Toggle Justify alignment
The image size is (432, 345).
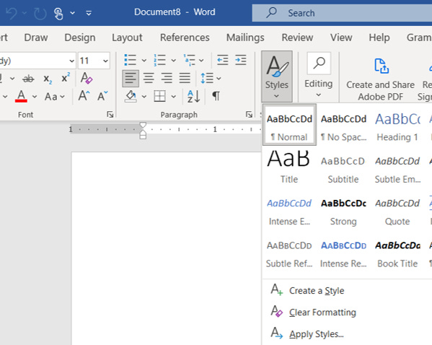point(185,79)
